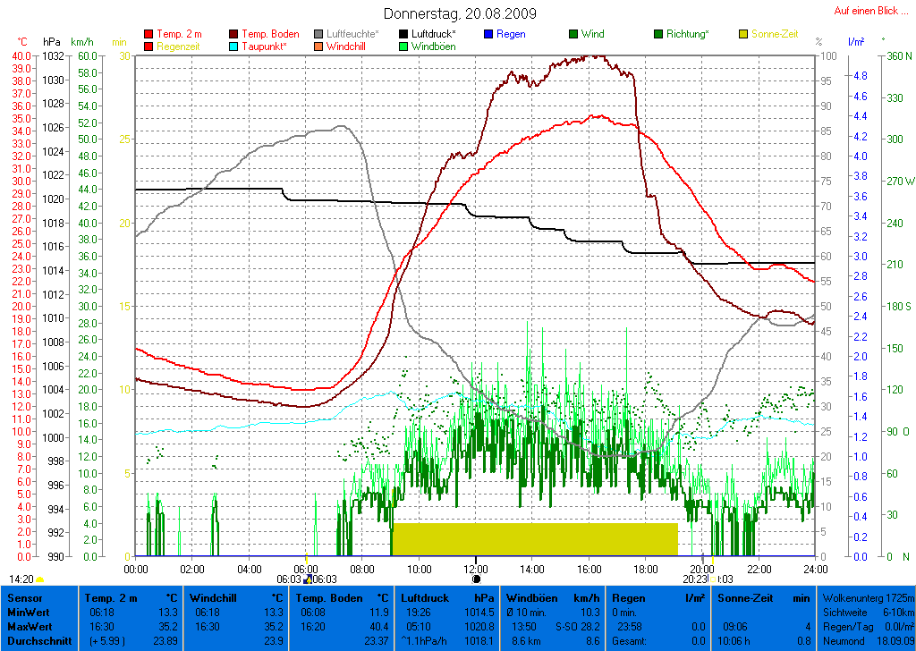This screenshot has height=651, width=916.
Task: Click the orange Windchill legend square
Action: [x=319, y=46]
